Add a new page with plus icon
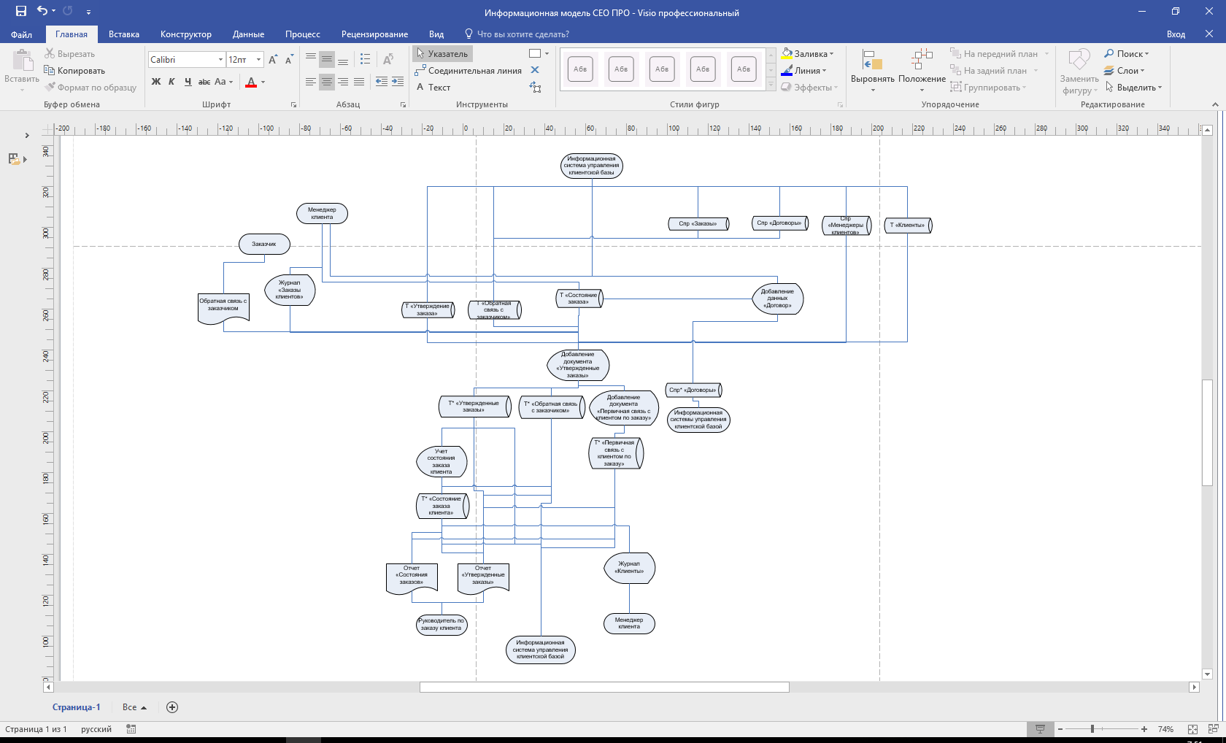This screenshot has height=743, width=1226. [x=172, y=707]
